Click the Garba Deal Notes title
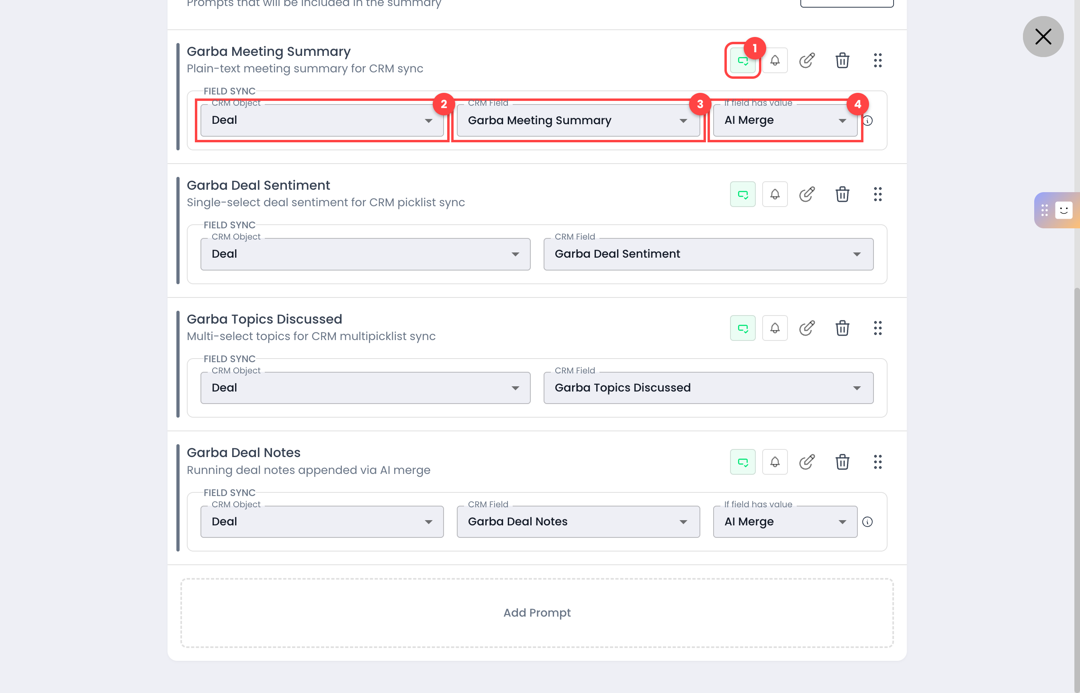Screen dimensions: 1080x693 (243, 453)
